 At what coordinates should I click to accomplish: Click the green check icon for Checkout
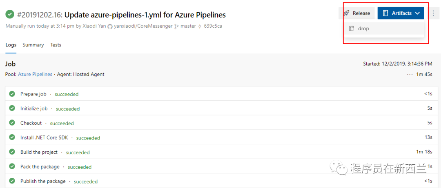12,123
